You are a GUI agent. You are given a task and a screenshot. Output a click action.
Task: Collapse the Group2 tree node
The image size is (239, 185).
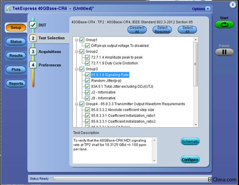(76, 52)
